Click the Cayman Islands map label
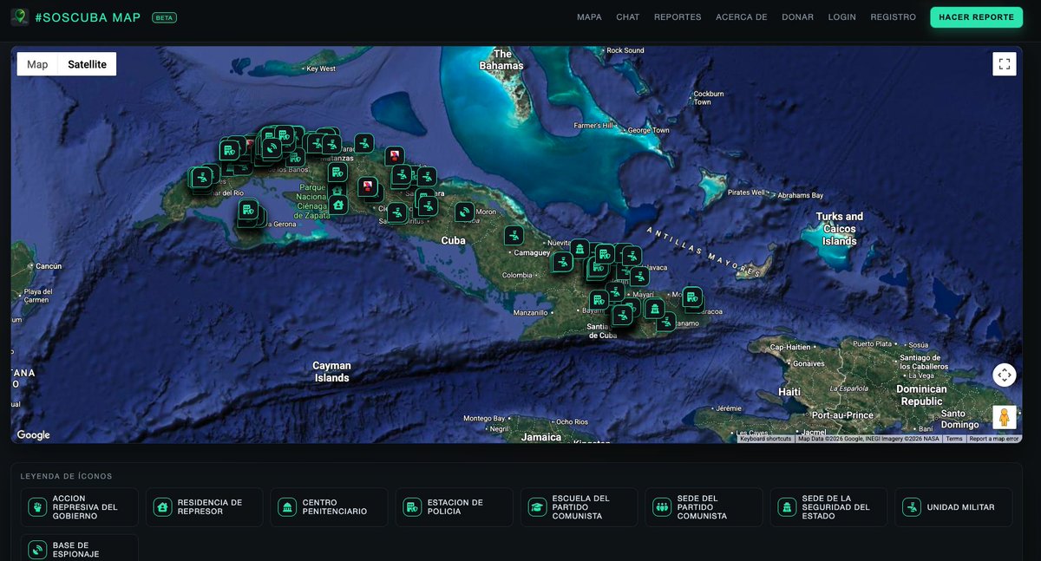Viewport: 1041px width, 561px height. coord(331,372)
